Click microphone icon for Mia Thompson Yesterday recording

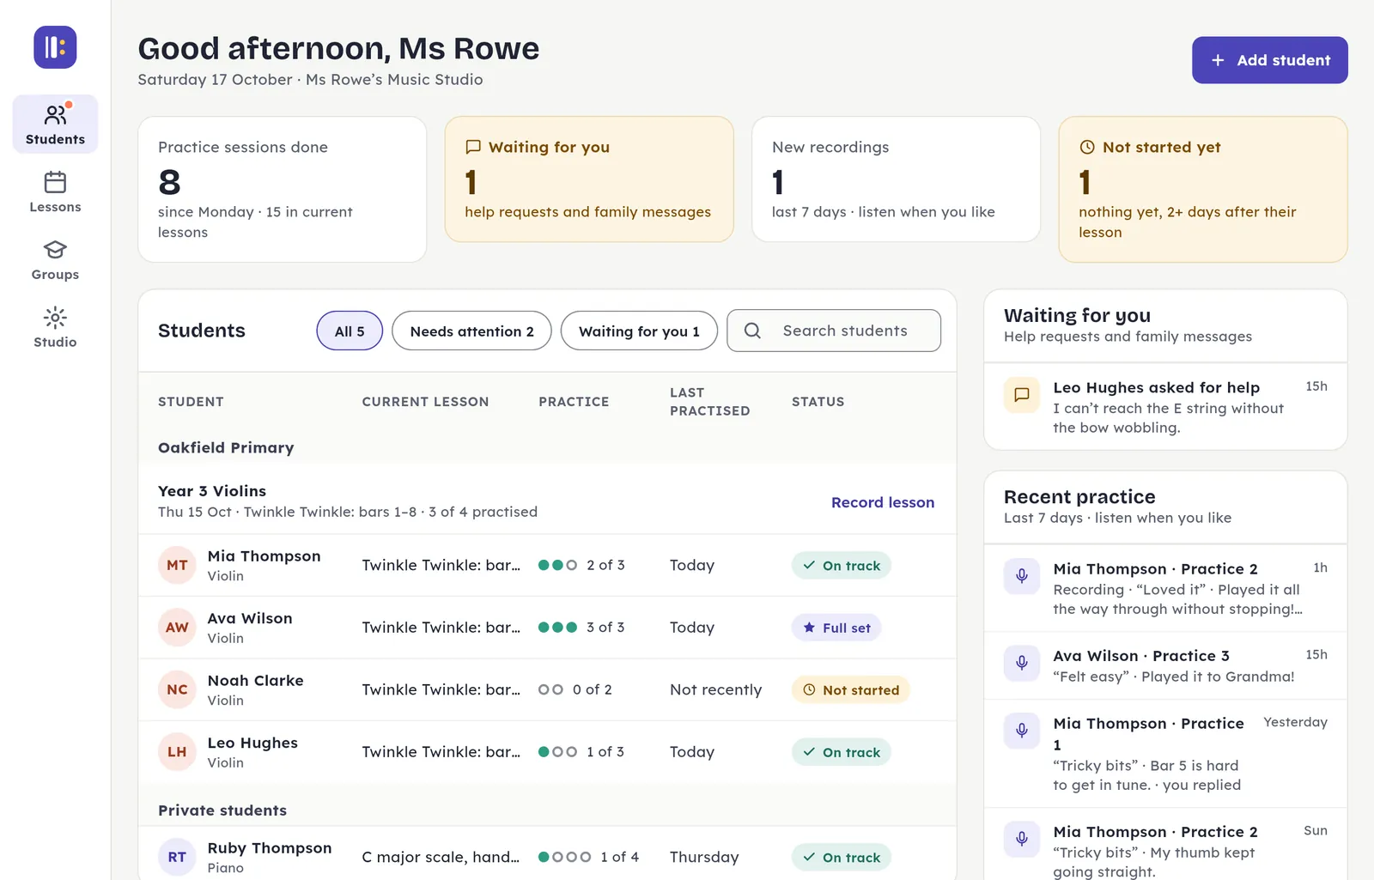(1022, 731)
